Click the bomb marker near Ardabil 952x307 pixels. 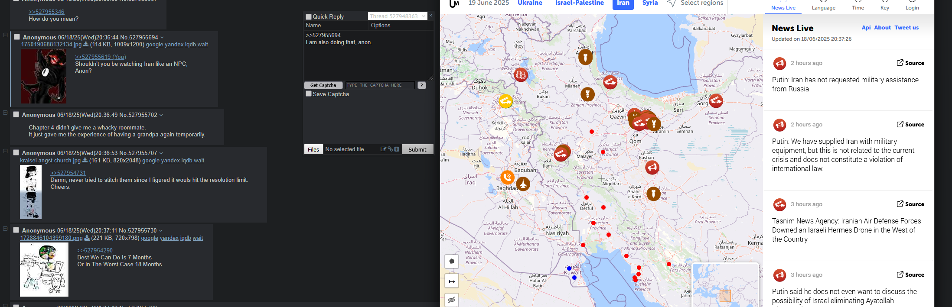pyautogui.click(x=585, y=57)
